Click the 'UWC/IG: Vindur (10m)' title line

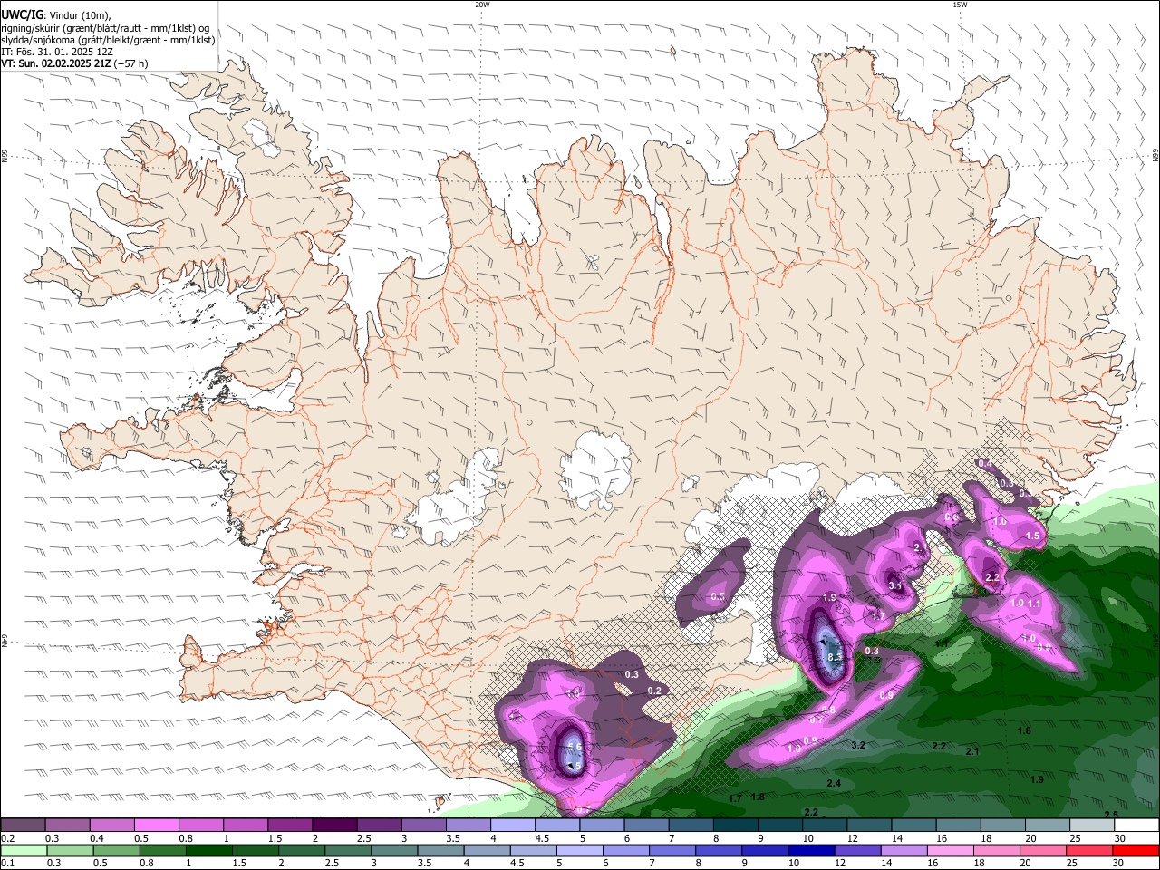tap(55, 14)
